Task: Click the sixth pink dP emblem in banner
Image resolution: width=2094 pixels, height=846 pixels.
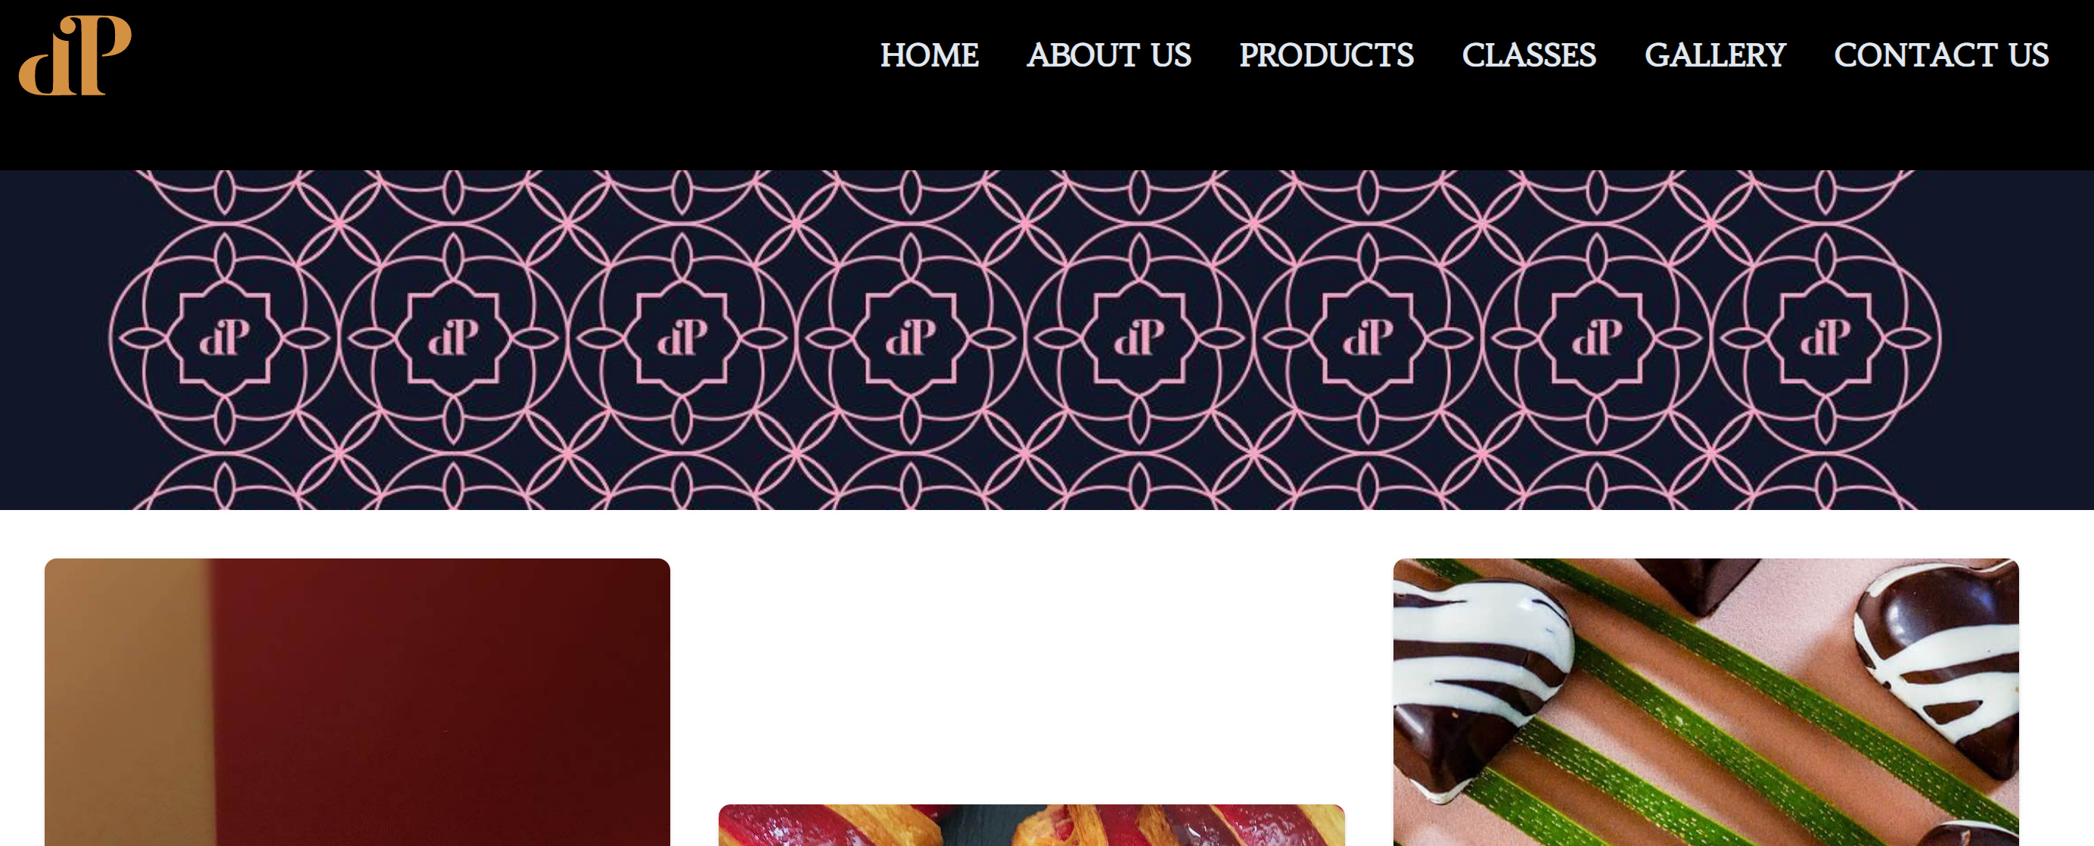Action: pos(1368,337)
